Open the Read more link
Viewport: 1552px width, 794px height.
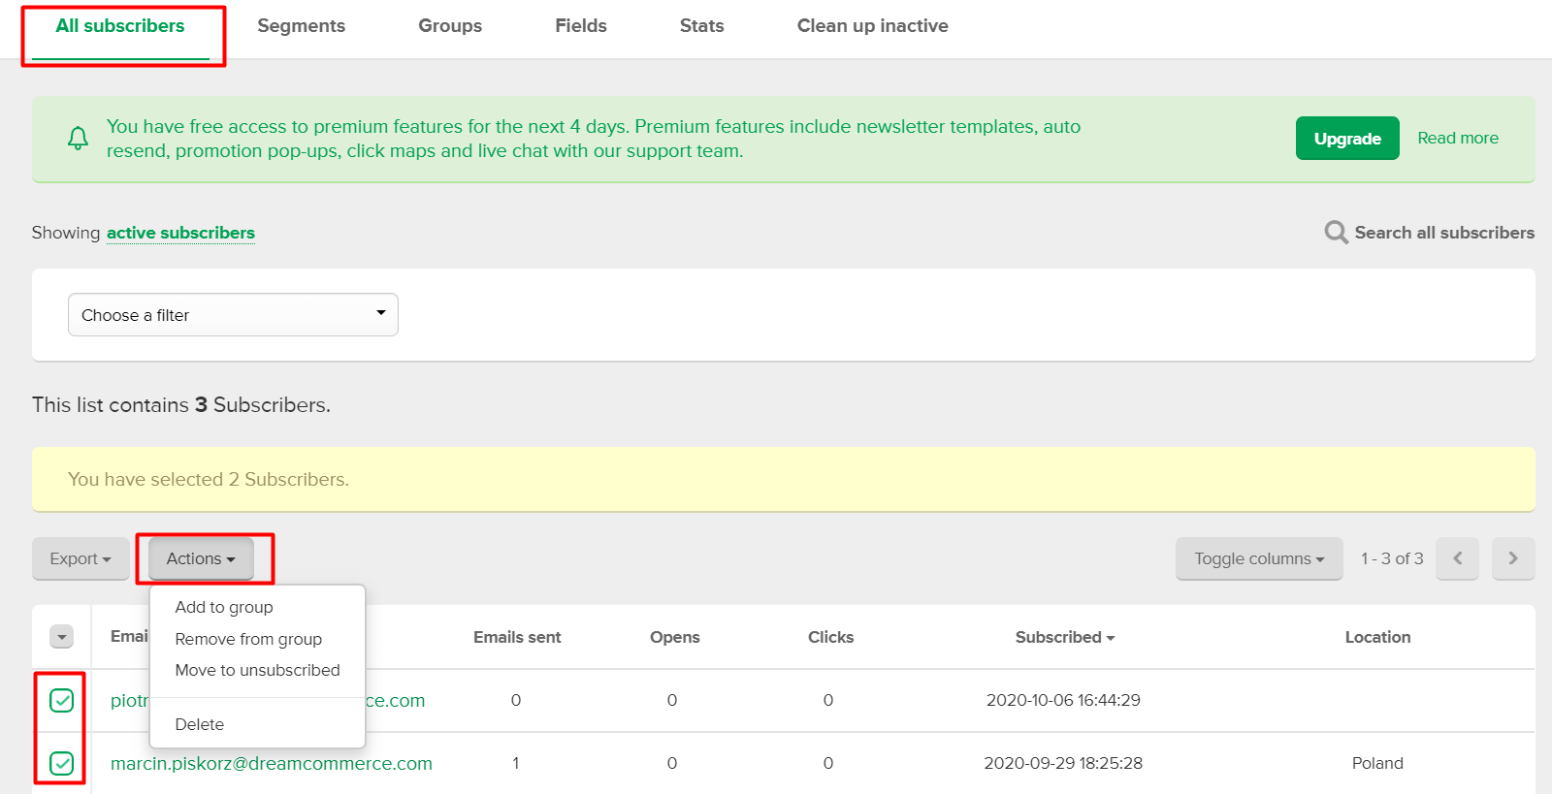(x=1457, y=138)
